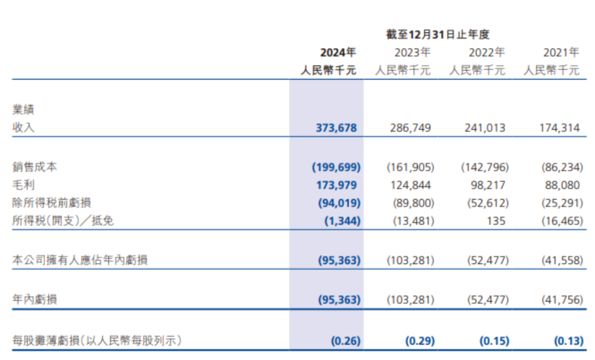
Task: Select the 2024年 column header
Action: coord(338,52)
